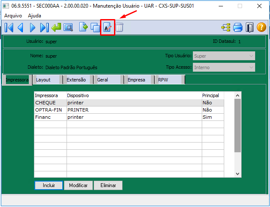Click the printer list vertical scrollbar thumb

(x=238, y=126)
